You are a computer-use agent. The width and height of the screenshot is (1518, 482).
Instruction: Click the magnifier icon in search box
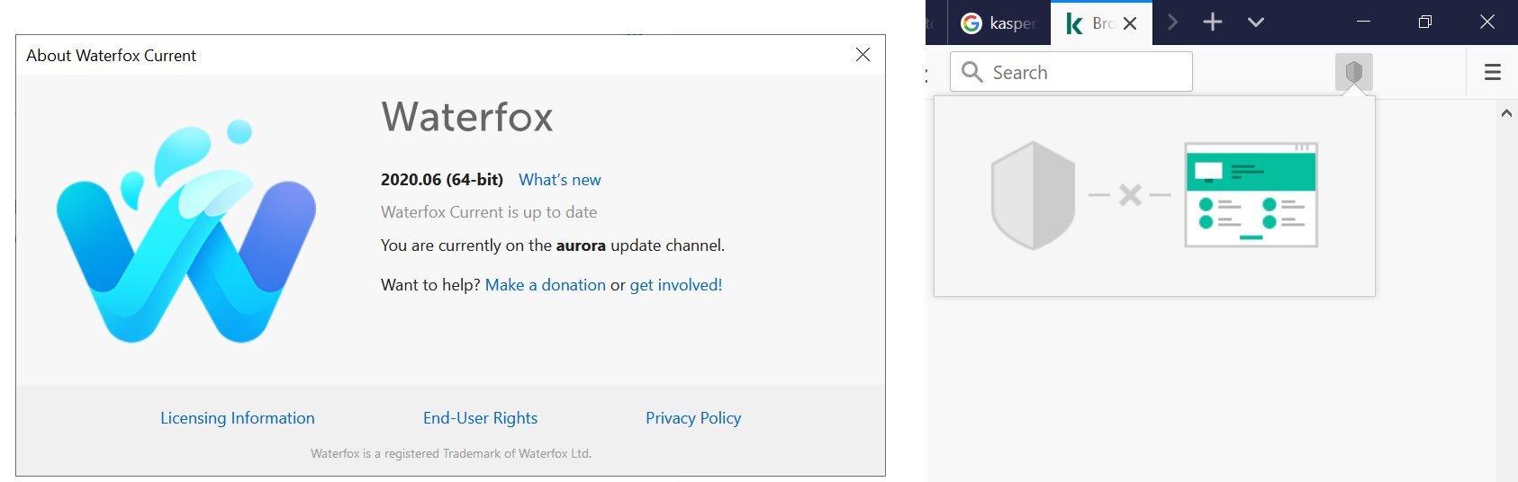click(x=971, y=72)
